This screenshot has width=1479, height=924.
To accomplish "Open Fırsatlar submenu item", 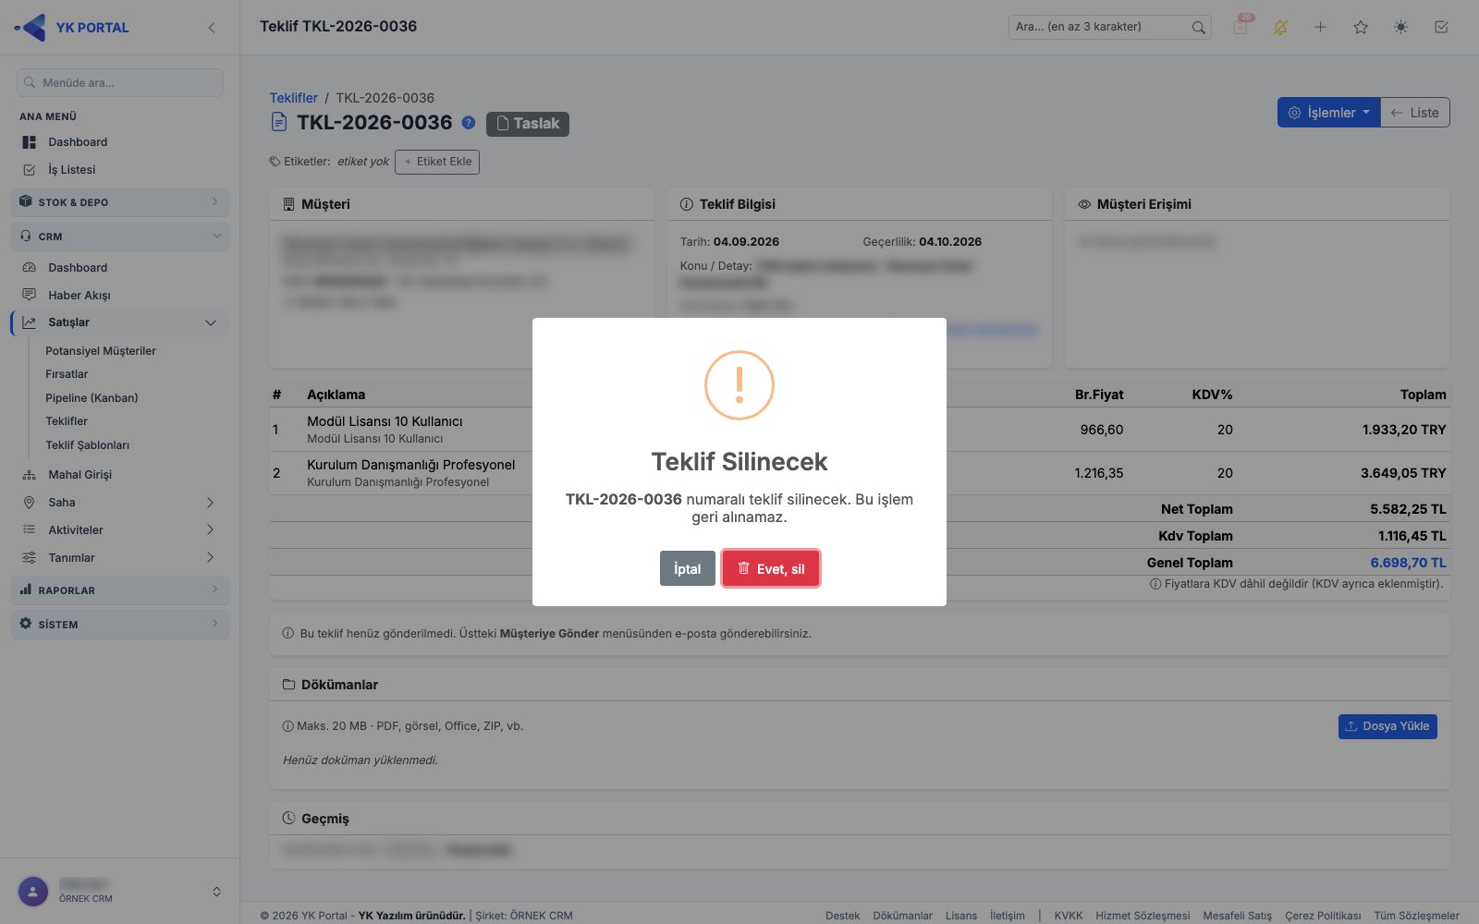I will pos(67,374).
